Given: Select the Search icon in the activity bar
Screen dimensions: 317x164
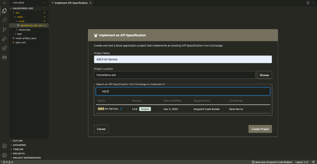Looking at the screenshot, I should (4, 20).
